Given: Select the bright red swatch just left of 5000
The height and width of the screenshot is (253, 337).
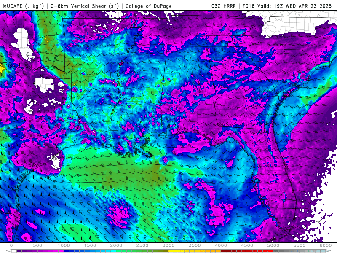Looking at the screenshot, I should (270, 250).
